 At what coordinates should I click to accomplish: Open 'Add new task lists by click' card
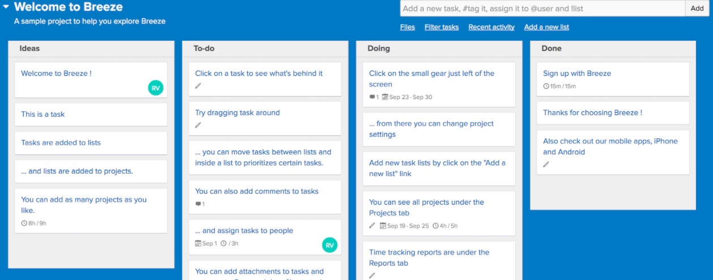[439, 169]
